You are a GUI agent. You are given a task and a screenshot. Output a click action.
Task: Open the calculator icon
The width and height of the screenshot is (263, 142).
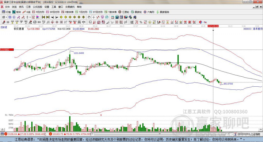(x=117, y=17)
